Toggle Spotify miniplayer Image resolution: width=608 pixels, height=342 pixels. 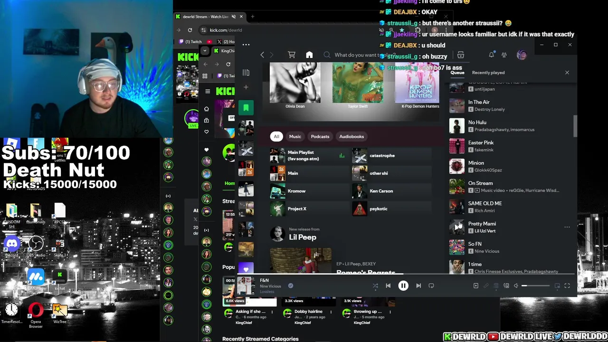coord(557,286)
